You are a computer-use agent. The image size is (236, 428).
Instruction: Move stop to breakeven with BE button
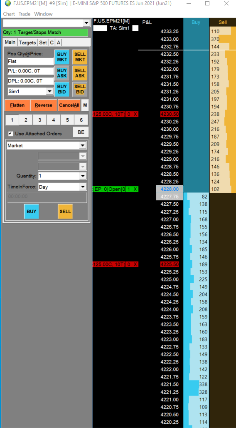click(x=81, y=132)
